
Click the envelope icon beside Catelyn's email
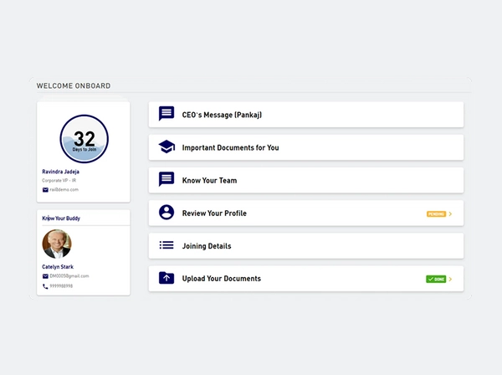click(x=45, y=276)
